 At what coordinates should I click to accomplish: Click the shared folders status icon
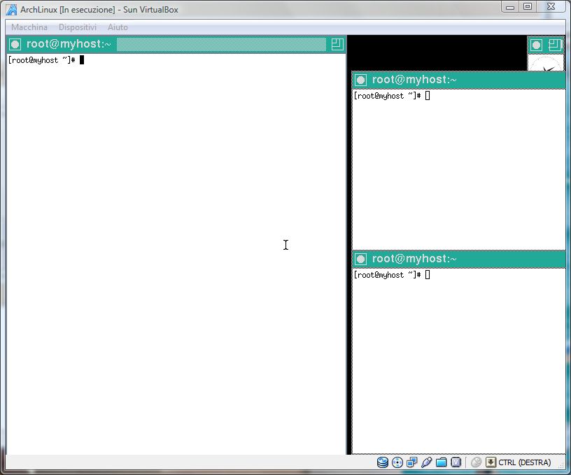pyautogui.click(x=442, y=462)
